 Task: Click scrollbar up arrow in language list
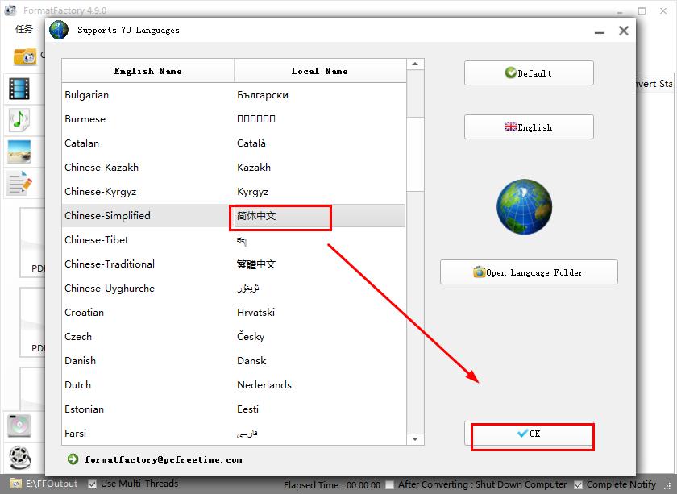(x=415, y=64)
